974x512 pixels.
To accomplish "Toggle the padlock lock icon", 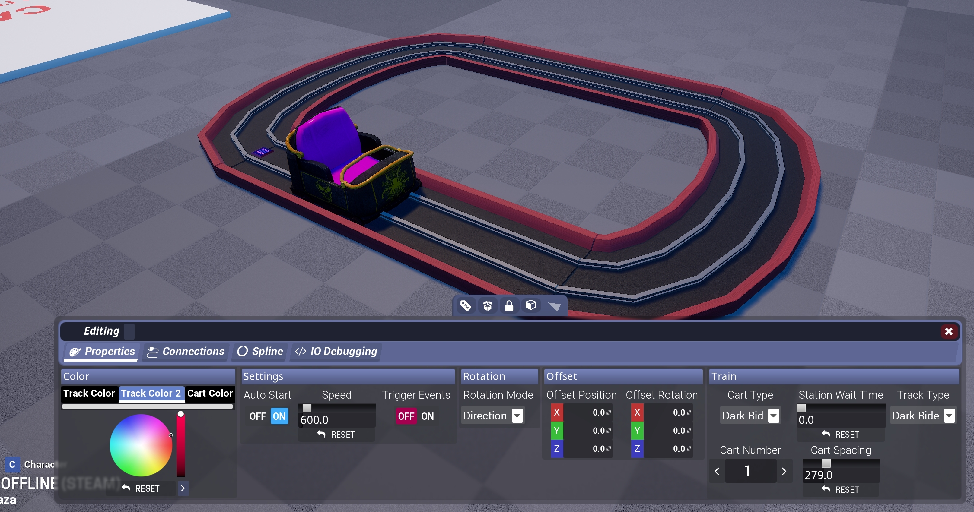I will tap(509, 305).
